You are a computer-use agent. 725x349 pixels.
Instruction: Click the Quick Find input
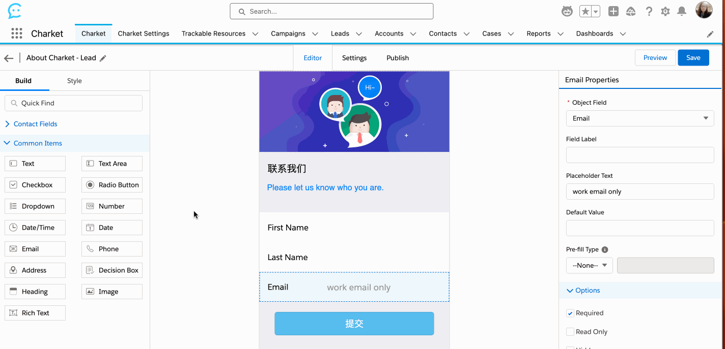[73, 103]
